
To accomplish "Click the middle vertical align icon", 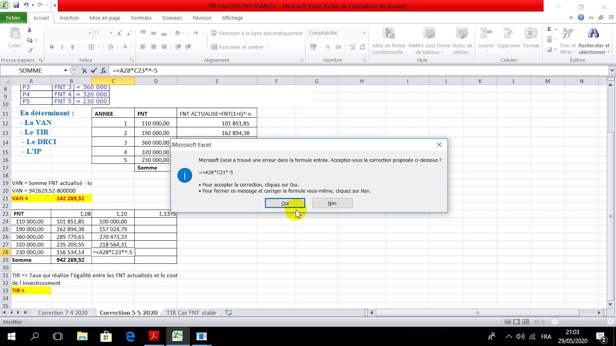I will [x=154, y=33].
